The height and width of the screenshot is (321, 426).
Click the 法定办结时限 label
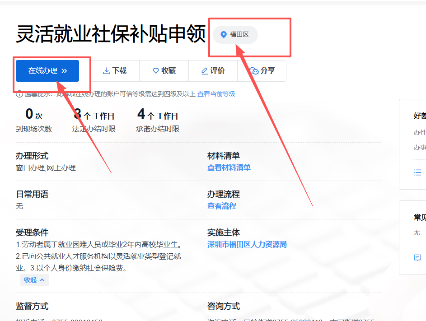click(x=94, y=129)
